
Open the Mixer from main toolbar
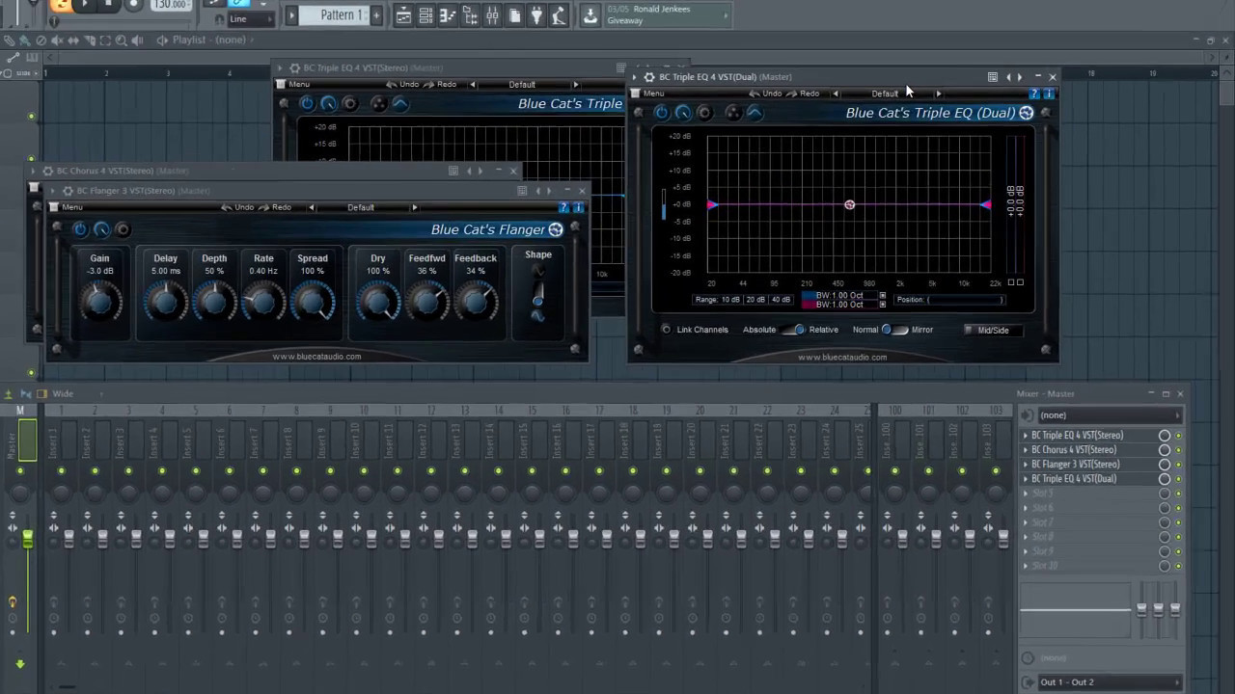click(492, 16)
